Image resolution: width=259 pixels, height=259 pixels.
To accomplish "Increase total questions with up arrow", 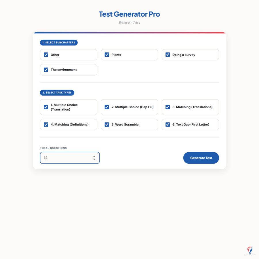I will coord(94,156).
